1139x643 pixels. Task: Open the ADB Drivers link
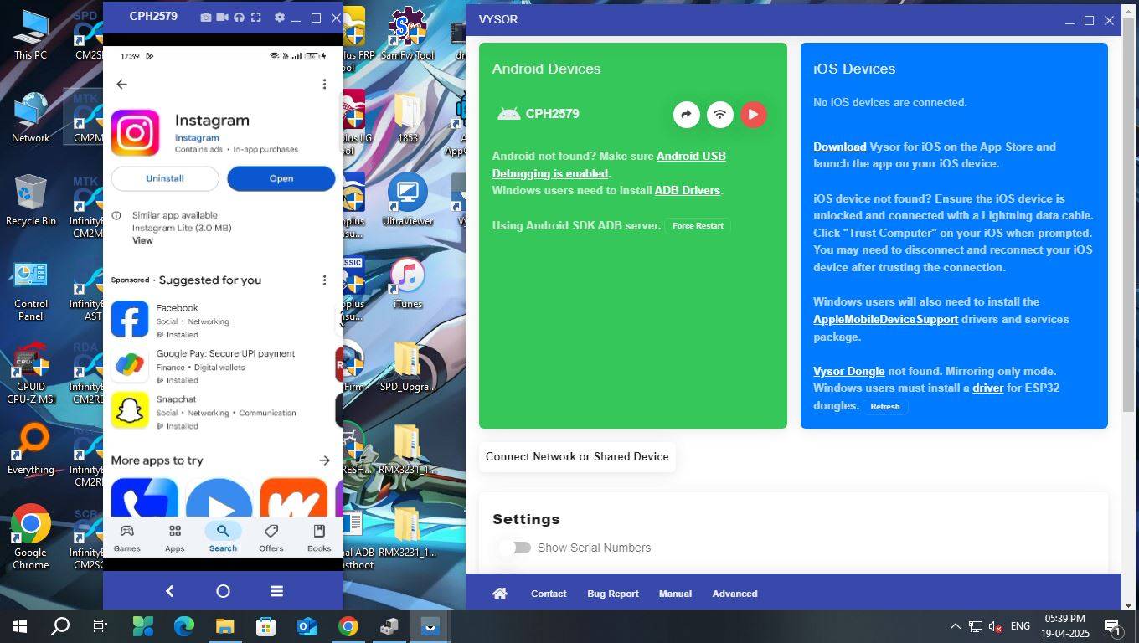[x=688, y=190]
